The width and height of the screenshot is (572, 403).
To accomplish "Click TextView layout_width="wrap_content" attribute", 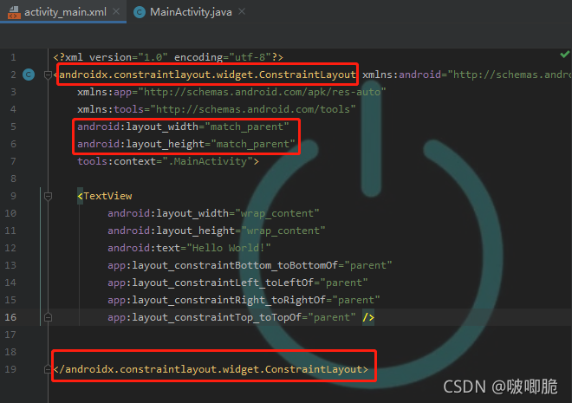I will (x=213, y=213).
